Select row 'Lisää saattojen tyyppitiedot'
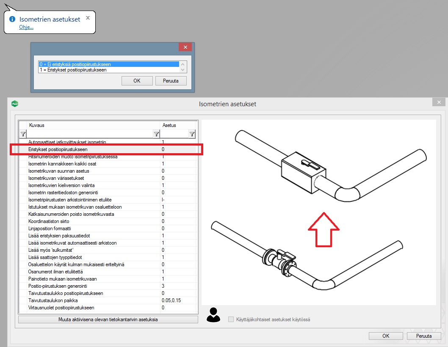 click(x=108, y=257)
